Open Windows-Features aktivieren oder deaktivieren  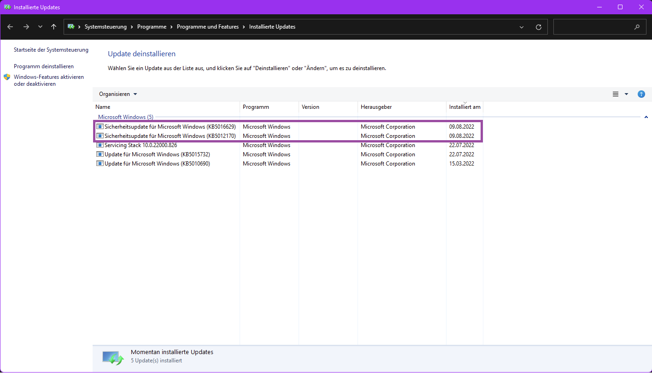coord(49,80)
